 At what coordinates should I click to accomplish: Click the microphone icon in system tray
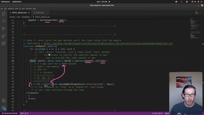pos(198,2)
